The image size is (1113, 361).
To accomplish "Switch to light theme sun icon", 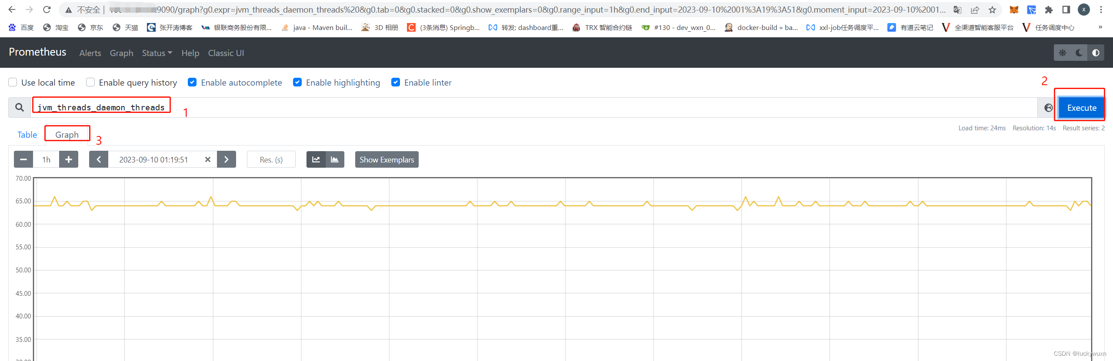I will pos(1062,53).
